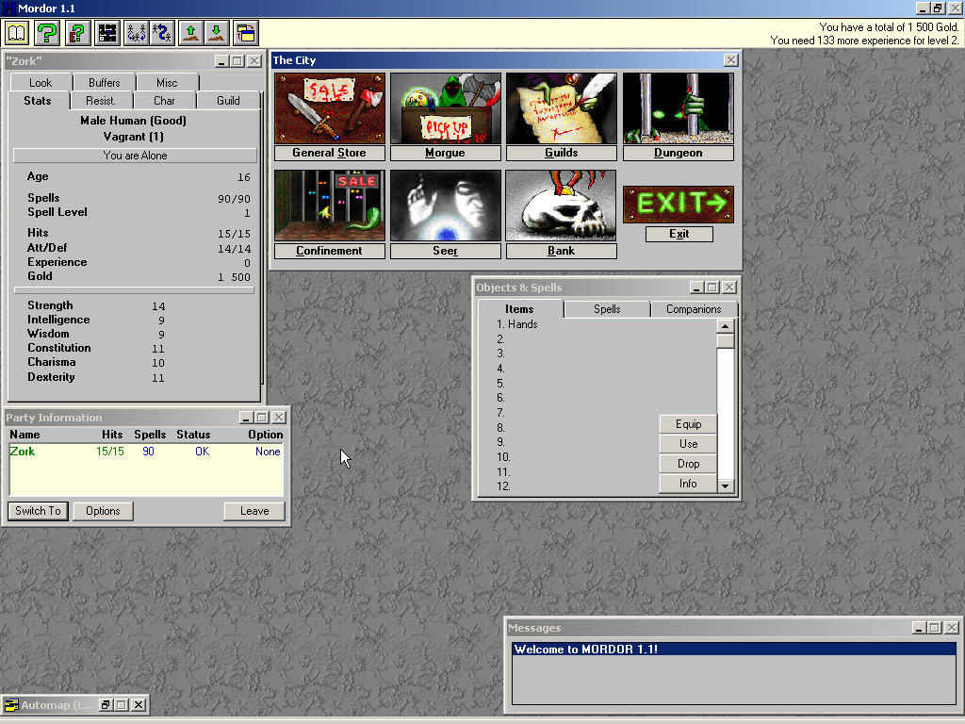
Task: Open the General Store picture
Action: tap(329, 108)
